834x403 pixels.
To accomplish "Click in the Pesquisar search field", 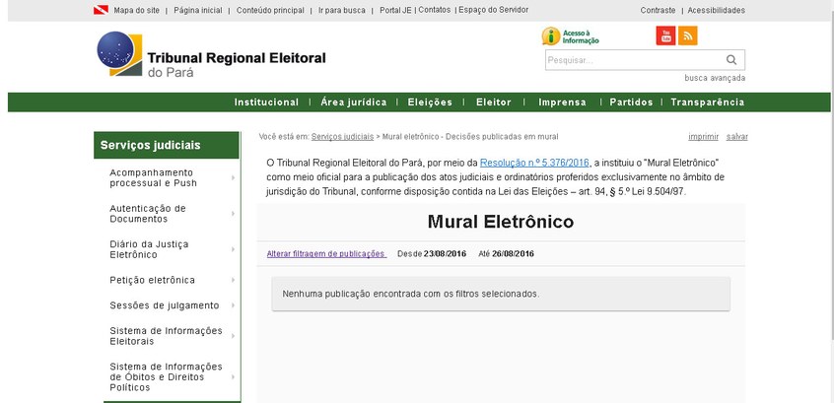I will 631,60.
